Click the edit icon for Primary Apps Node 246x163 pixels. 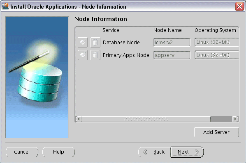(83, 55)
